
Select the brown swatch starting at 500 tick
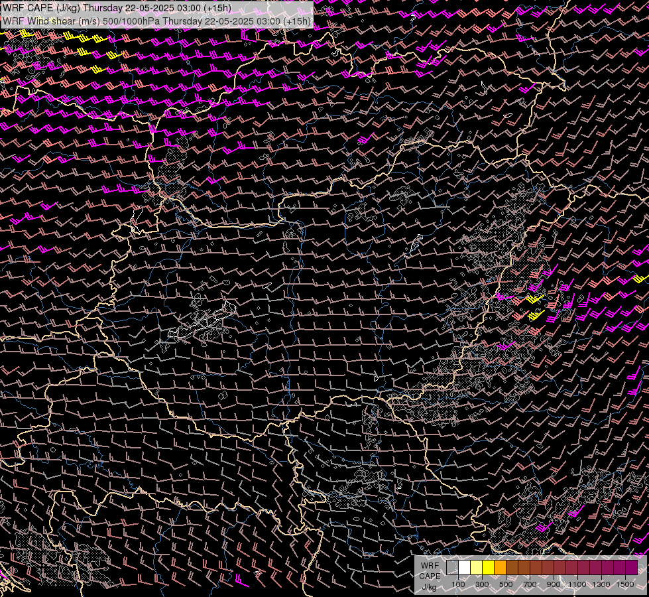[512, 568]
